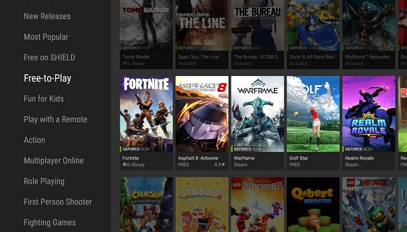
Task: Select The Bureau: XCOM Declassified tile
Action: [x=258, y=23]
